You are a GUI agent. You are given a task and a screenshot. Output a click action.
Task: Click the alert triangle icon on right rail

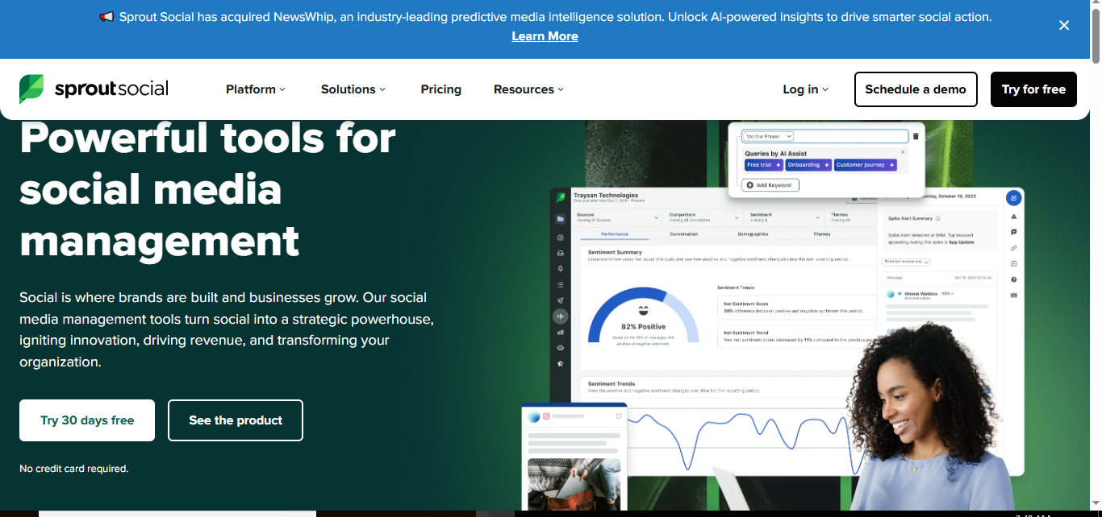pyautogui.click(x=1014, y=217)
